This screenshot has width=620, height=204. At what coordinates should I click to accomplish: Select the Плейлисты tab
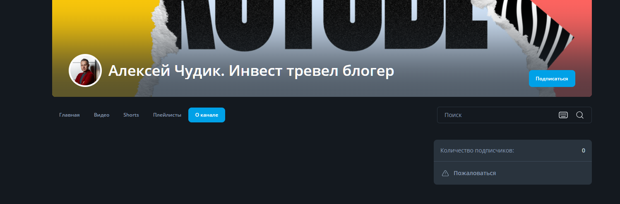tap(167, 115)
